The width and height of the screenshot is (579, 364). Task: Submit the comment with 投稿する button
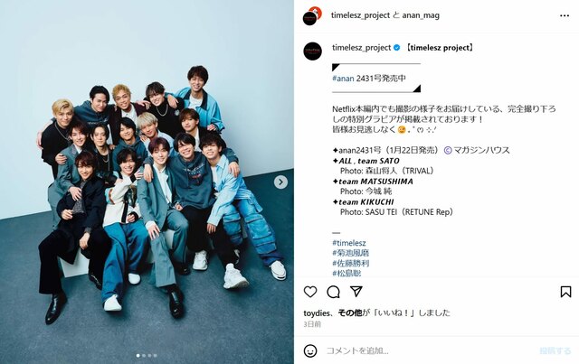coord(555,350)
